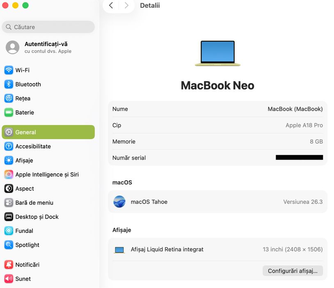Image resolution: width=334 pixels, height=288 pixels.
Task: Click the Nume row label
Action: point(120,109)
